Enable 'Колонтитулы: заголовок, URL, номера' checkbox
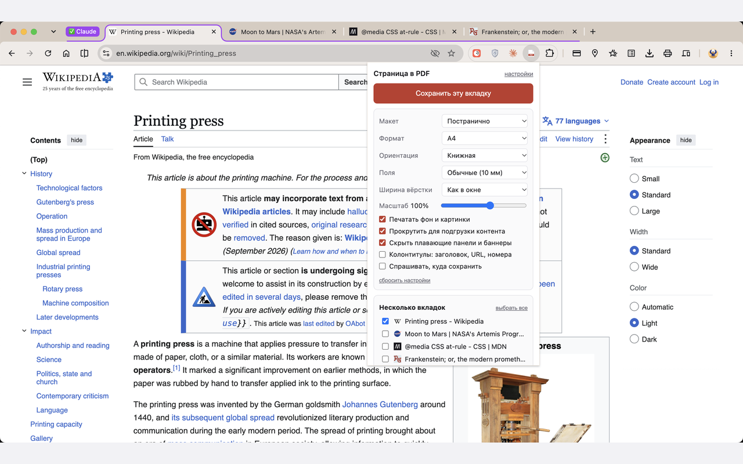743x464 pixels. point(383,255)
